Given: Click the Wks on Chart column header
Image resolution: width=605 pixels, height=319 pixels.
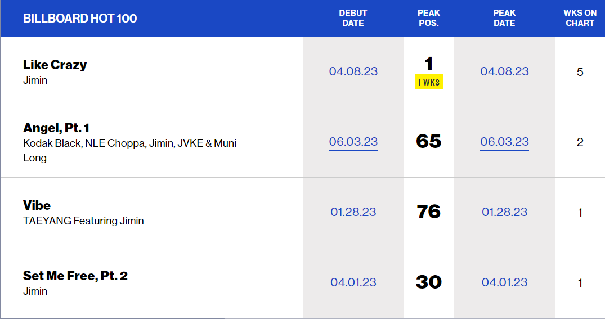Looking at the screenshot, I should [580, 18].
